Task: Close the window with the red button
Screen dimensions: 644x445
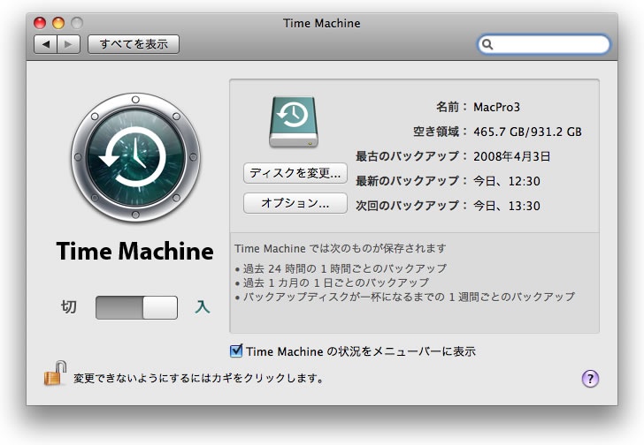Action: coord(40,23)
